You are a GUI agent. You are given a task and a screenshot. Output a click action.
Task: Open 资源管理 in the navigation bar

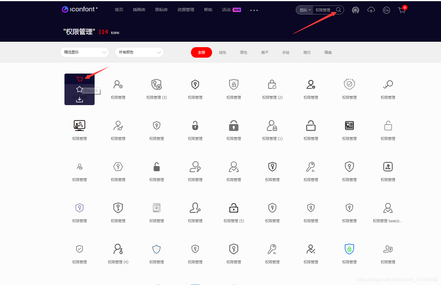click(x=186, y=10)
